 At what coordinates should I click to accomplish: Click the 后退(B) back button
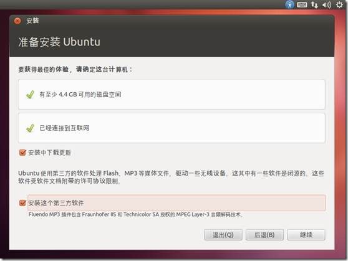tap(264, 235)
